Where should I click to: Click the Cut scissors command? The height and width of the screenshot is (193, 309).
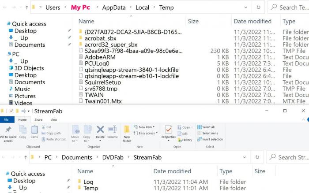(x=46, y=127)
